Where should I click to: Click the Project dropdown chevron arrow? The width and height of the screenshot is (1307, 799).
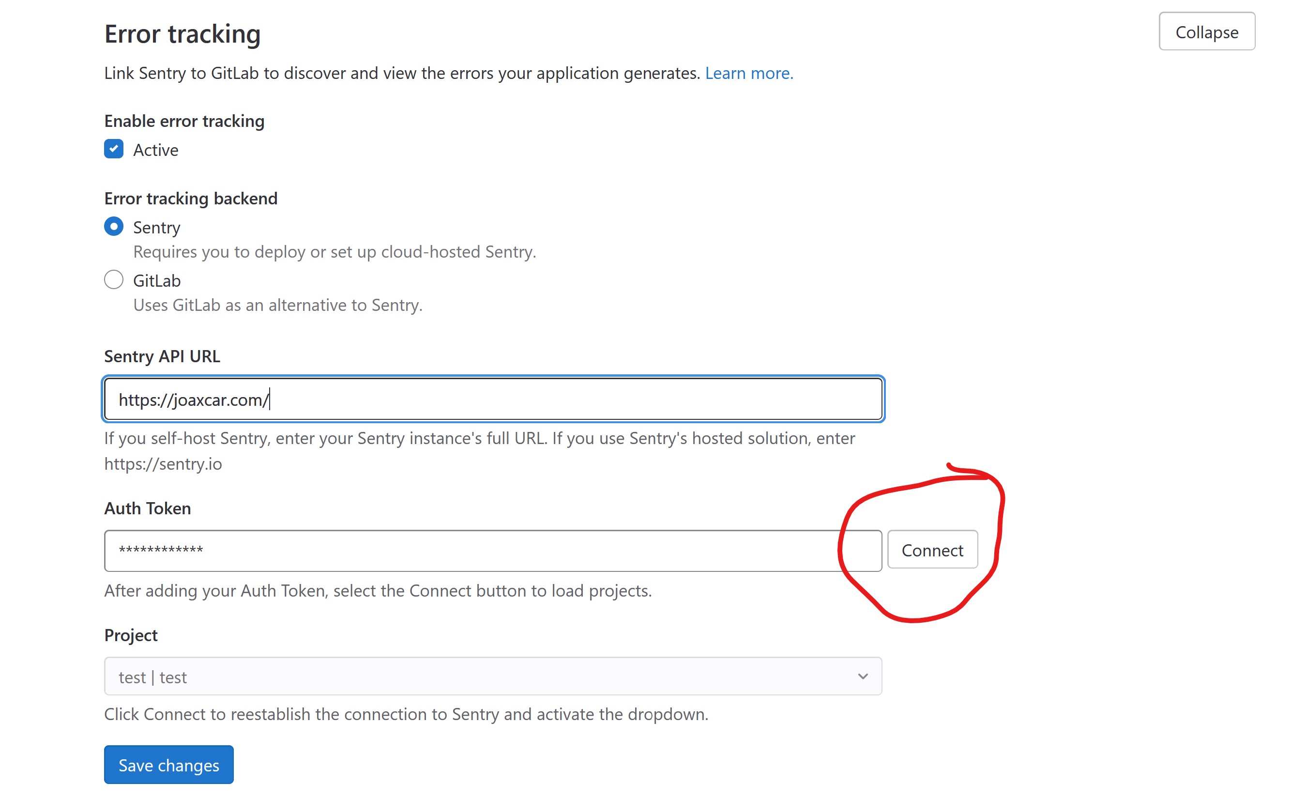tap(863, 676)
